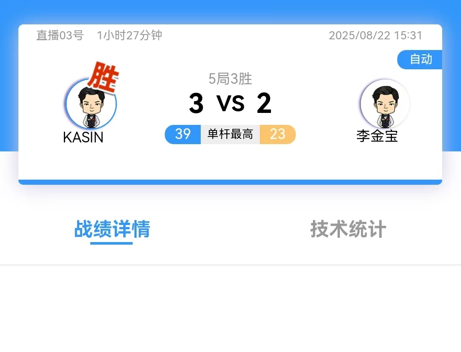Tap the blue 39 highest break badge

click(183, 134)
